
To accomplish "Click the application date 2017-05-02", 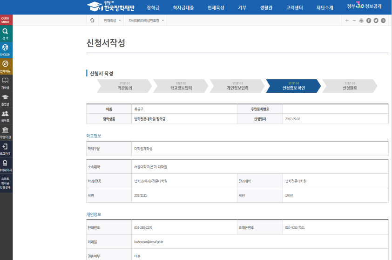I will point(292,119).
